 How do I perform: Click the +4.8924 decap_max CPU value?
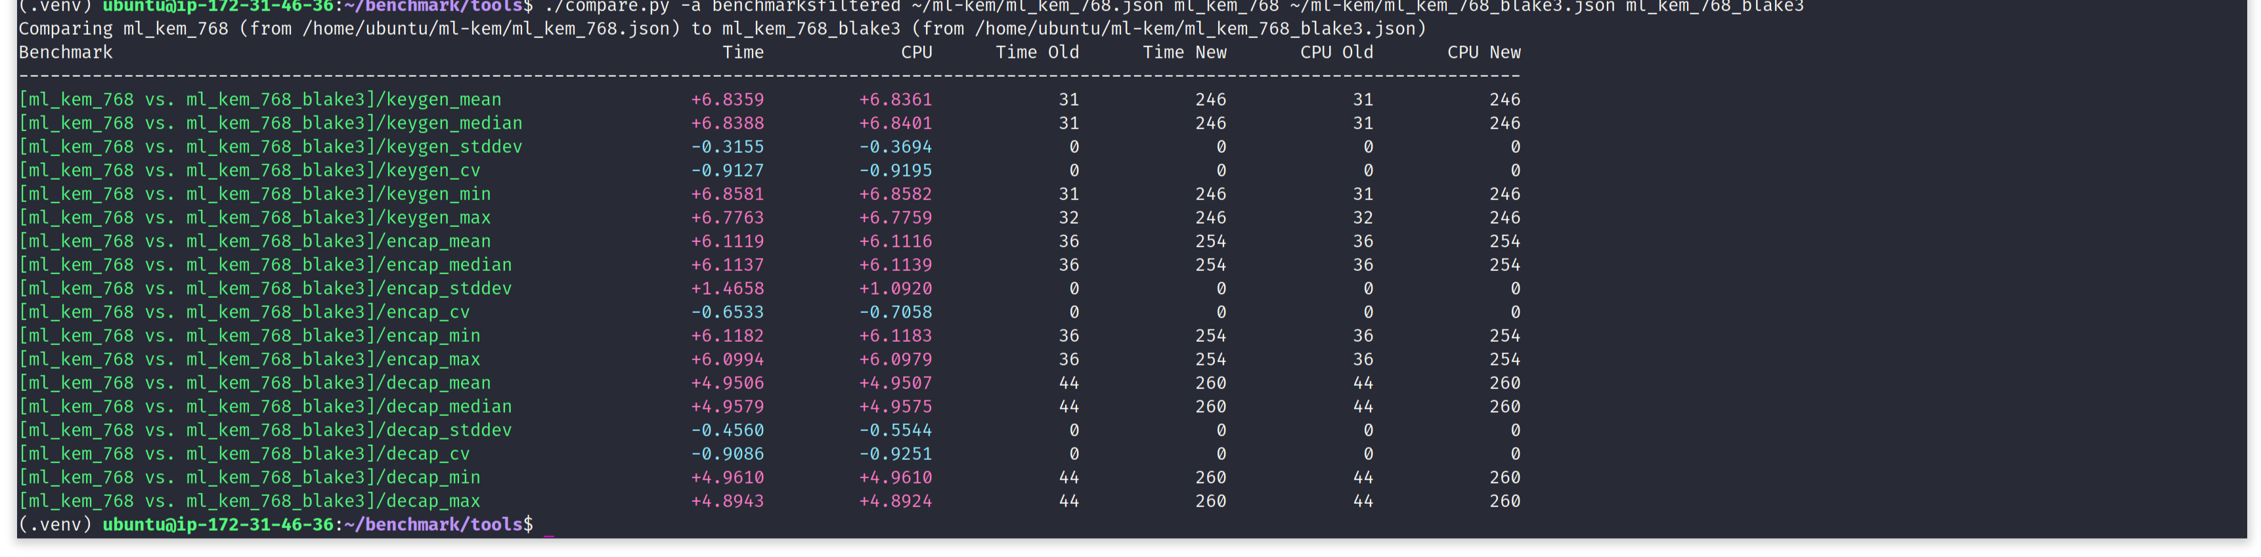click(x=895, y=501)
